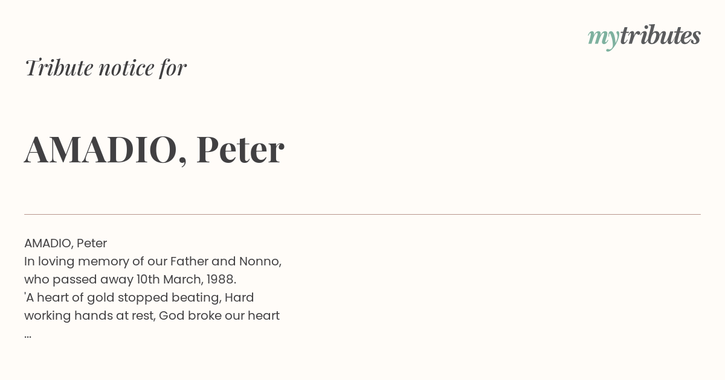Click the green "my" in the logo
The height and width of the screenshot is (380, 725).
[x=603, y=39]
